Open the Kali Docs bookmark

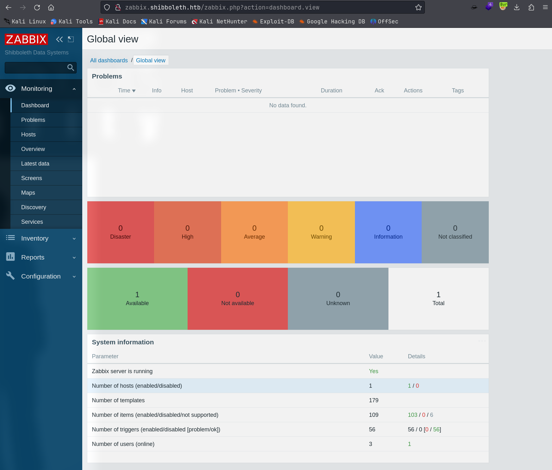pyautogui.click(x=117, y=21)
